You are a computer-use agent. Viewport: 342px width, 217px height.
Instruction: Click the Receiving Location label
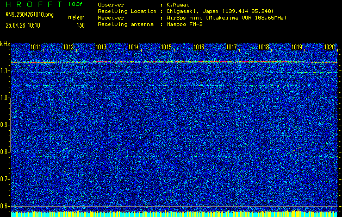coord(127,11)
